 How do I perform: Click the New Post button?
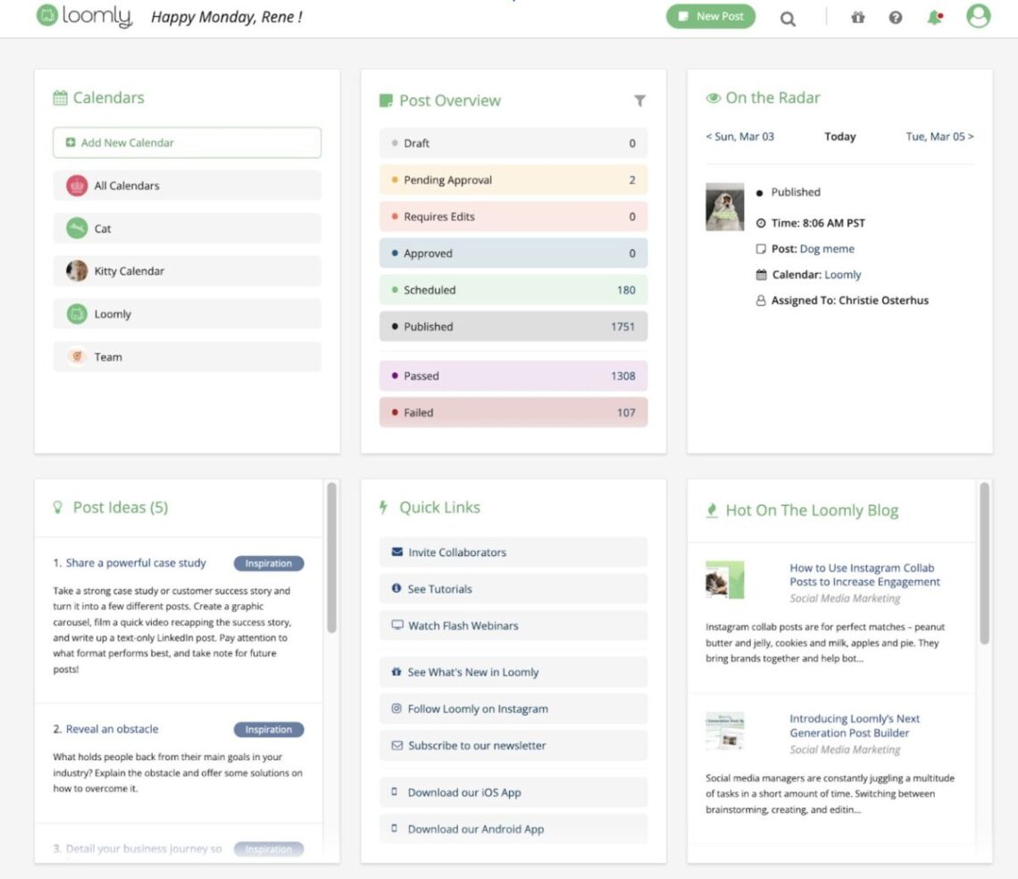[x=711, y=16]
